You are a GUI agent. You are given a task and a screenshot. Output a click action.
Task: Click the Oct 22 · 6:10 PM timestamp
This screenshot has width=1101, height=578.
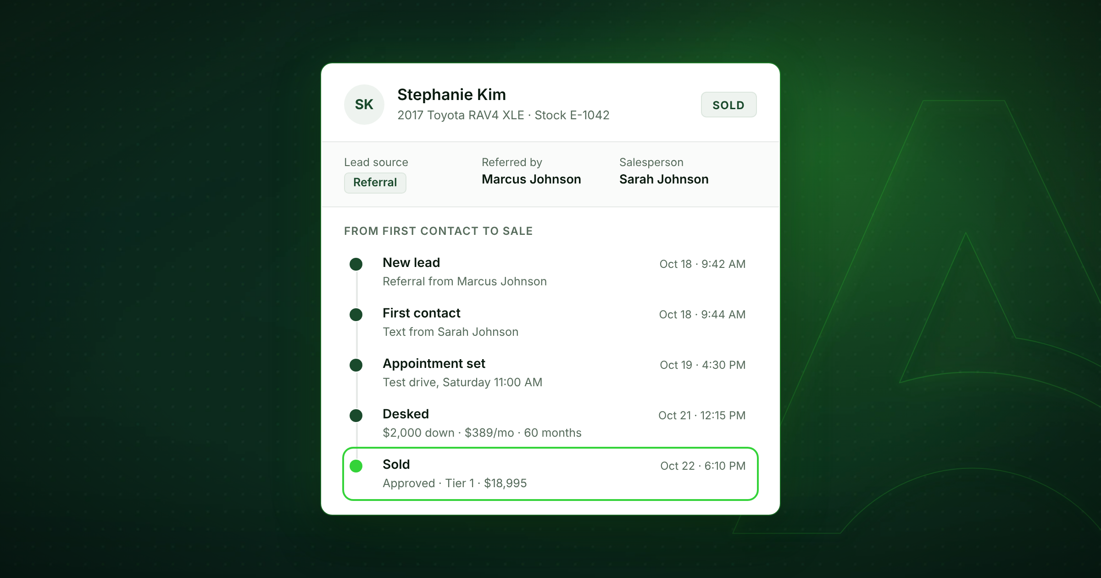click(x=703, y=466)
